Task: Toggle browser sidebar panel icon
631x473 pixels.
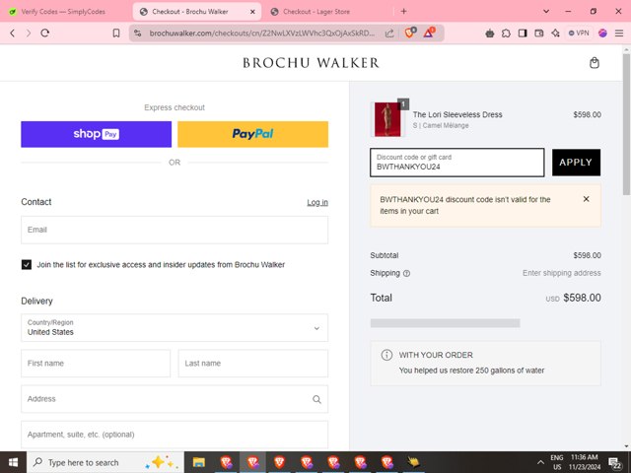Action: click(523, 34)
